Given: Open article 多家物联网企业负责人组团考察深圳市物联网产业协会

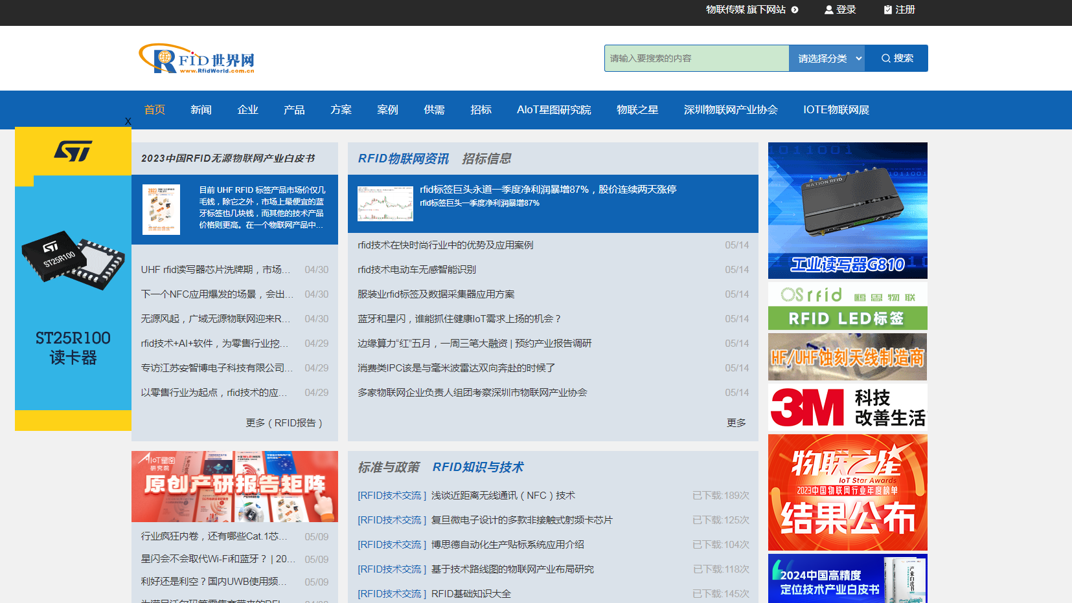Looking at the screenshot, I should pyautogui.click(x=473, y=393).
